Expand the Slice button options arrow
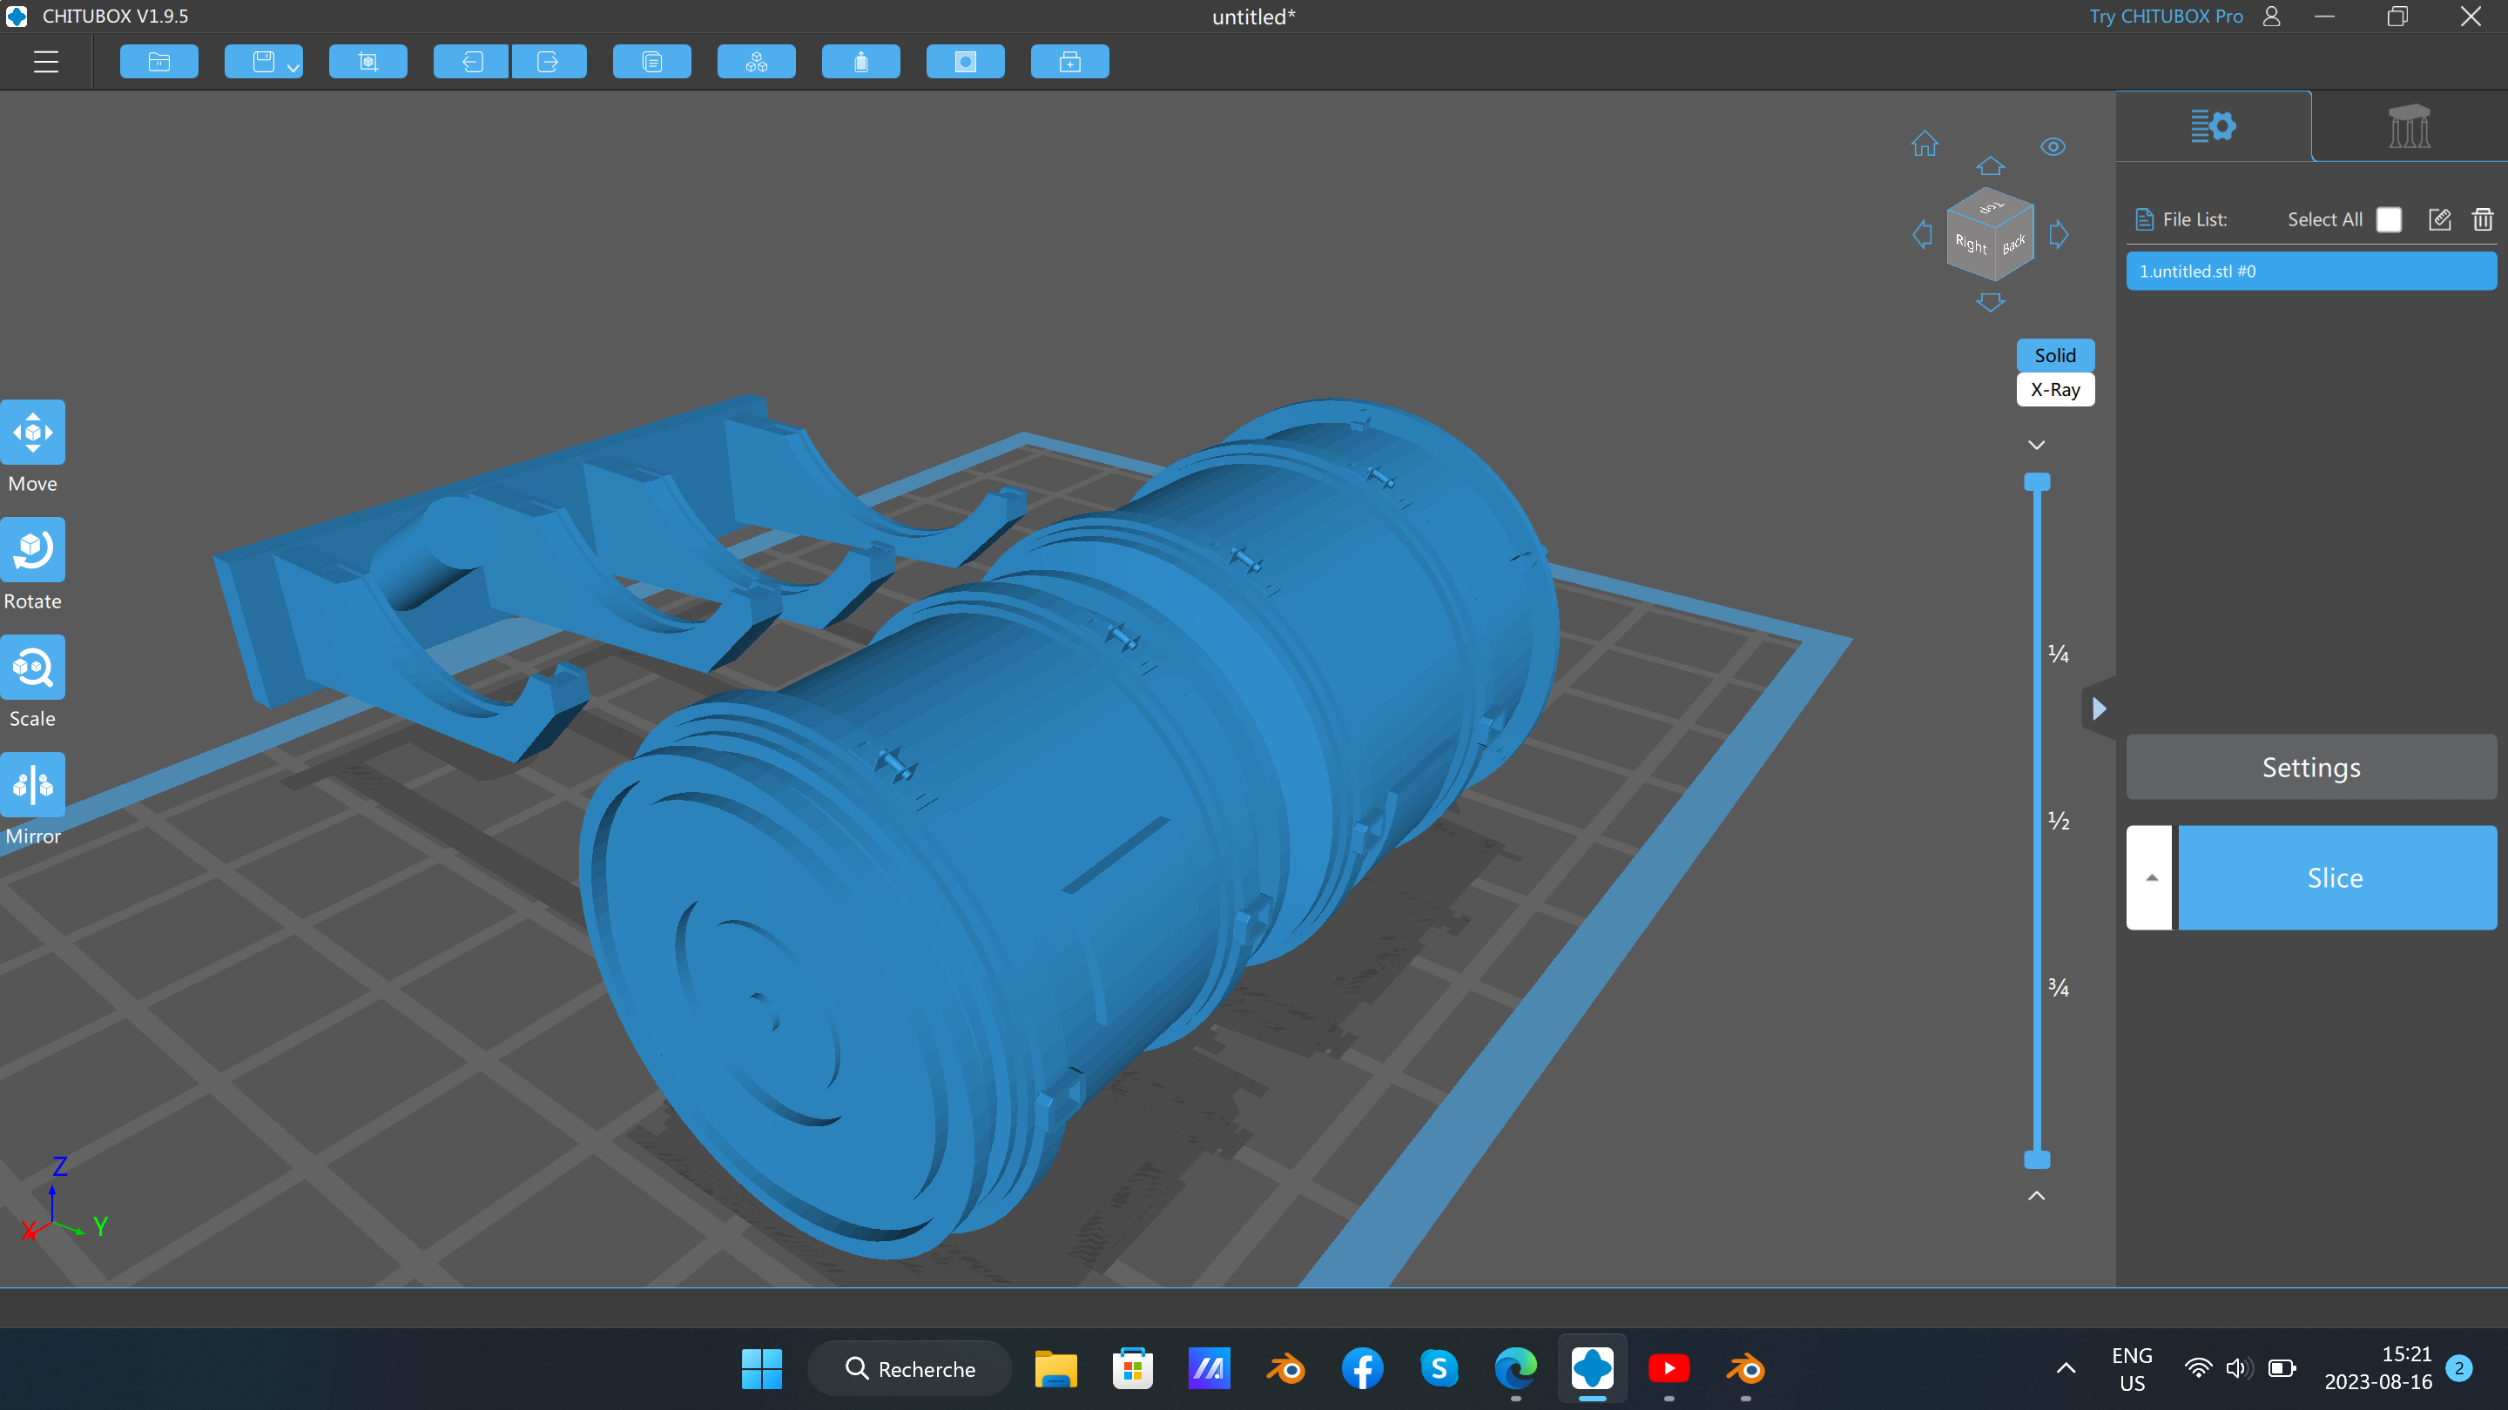This screenshot has height=1410, width=2508. (x=2152, y=877)
